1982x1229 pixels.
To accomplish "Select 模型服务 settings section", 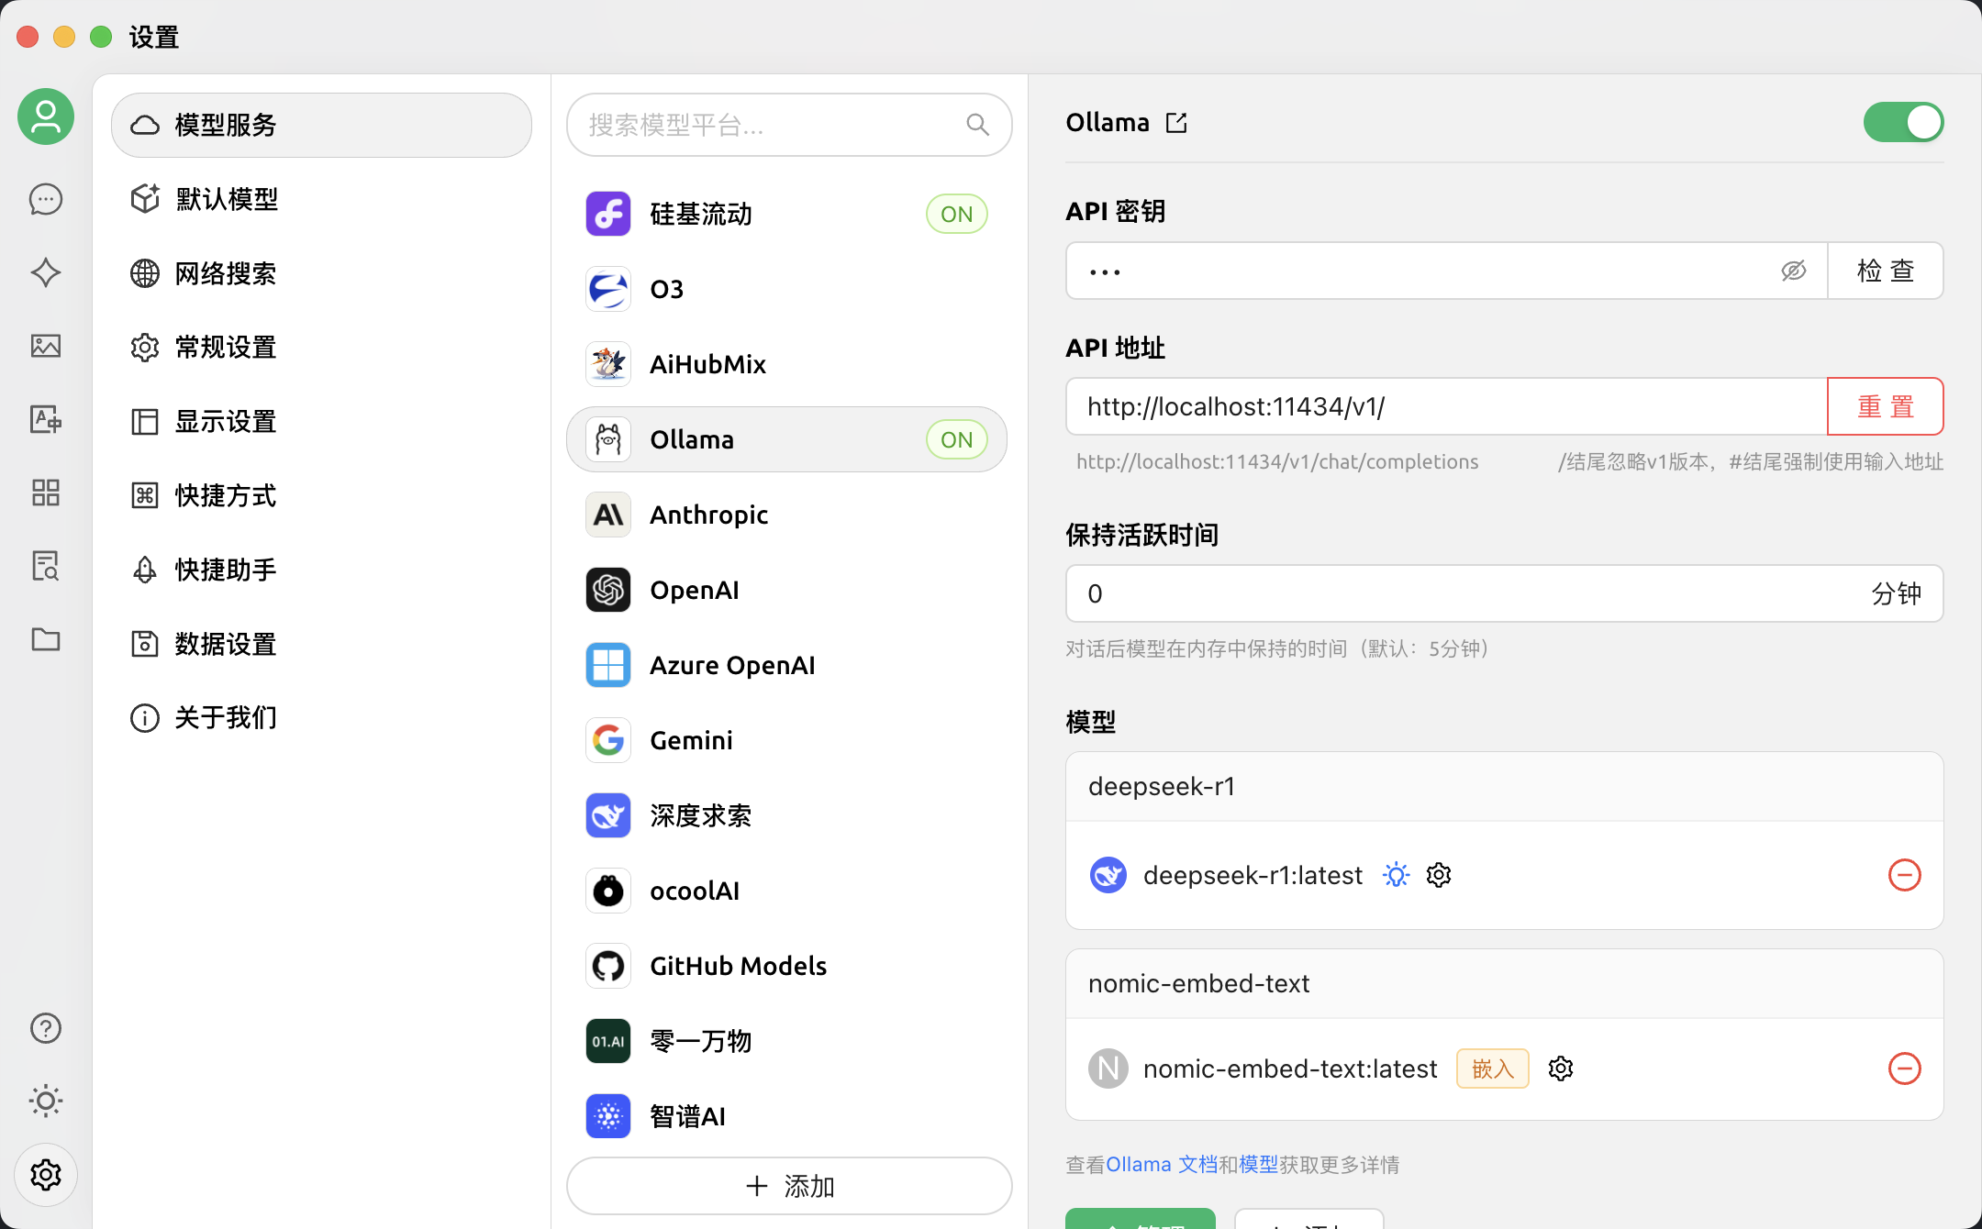I will click(321, 125).
